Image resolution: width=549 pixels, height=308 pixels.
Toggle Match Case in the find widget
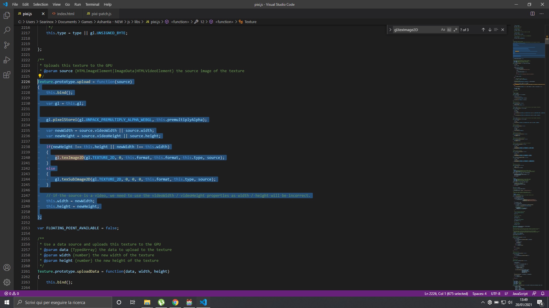(443, 29)
